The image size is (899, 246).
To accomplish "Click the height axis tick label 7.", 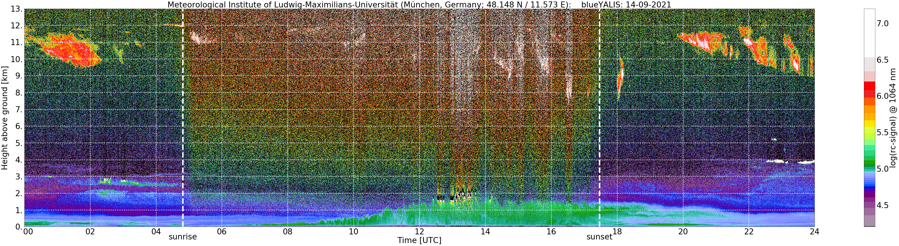I will click(x=19, y=110).
